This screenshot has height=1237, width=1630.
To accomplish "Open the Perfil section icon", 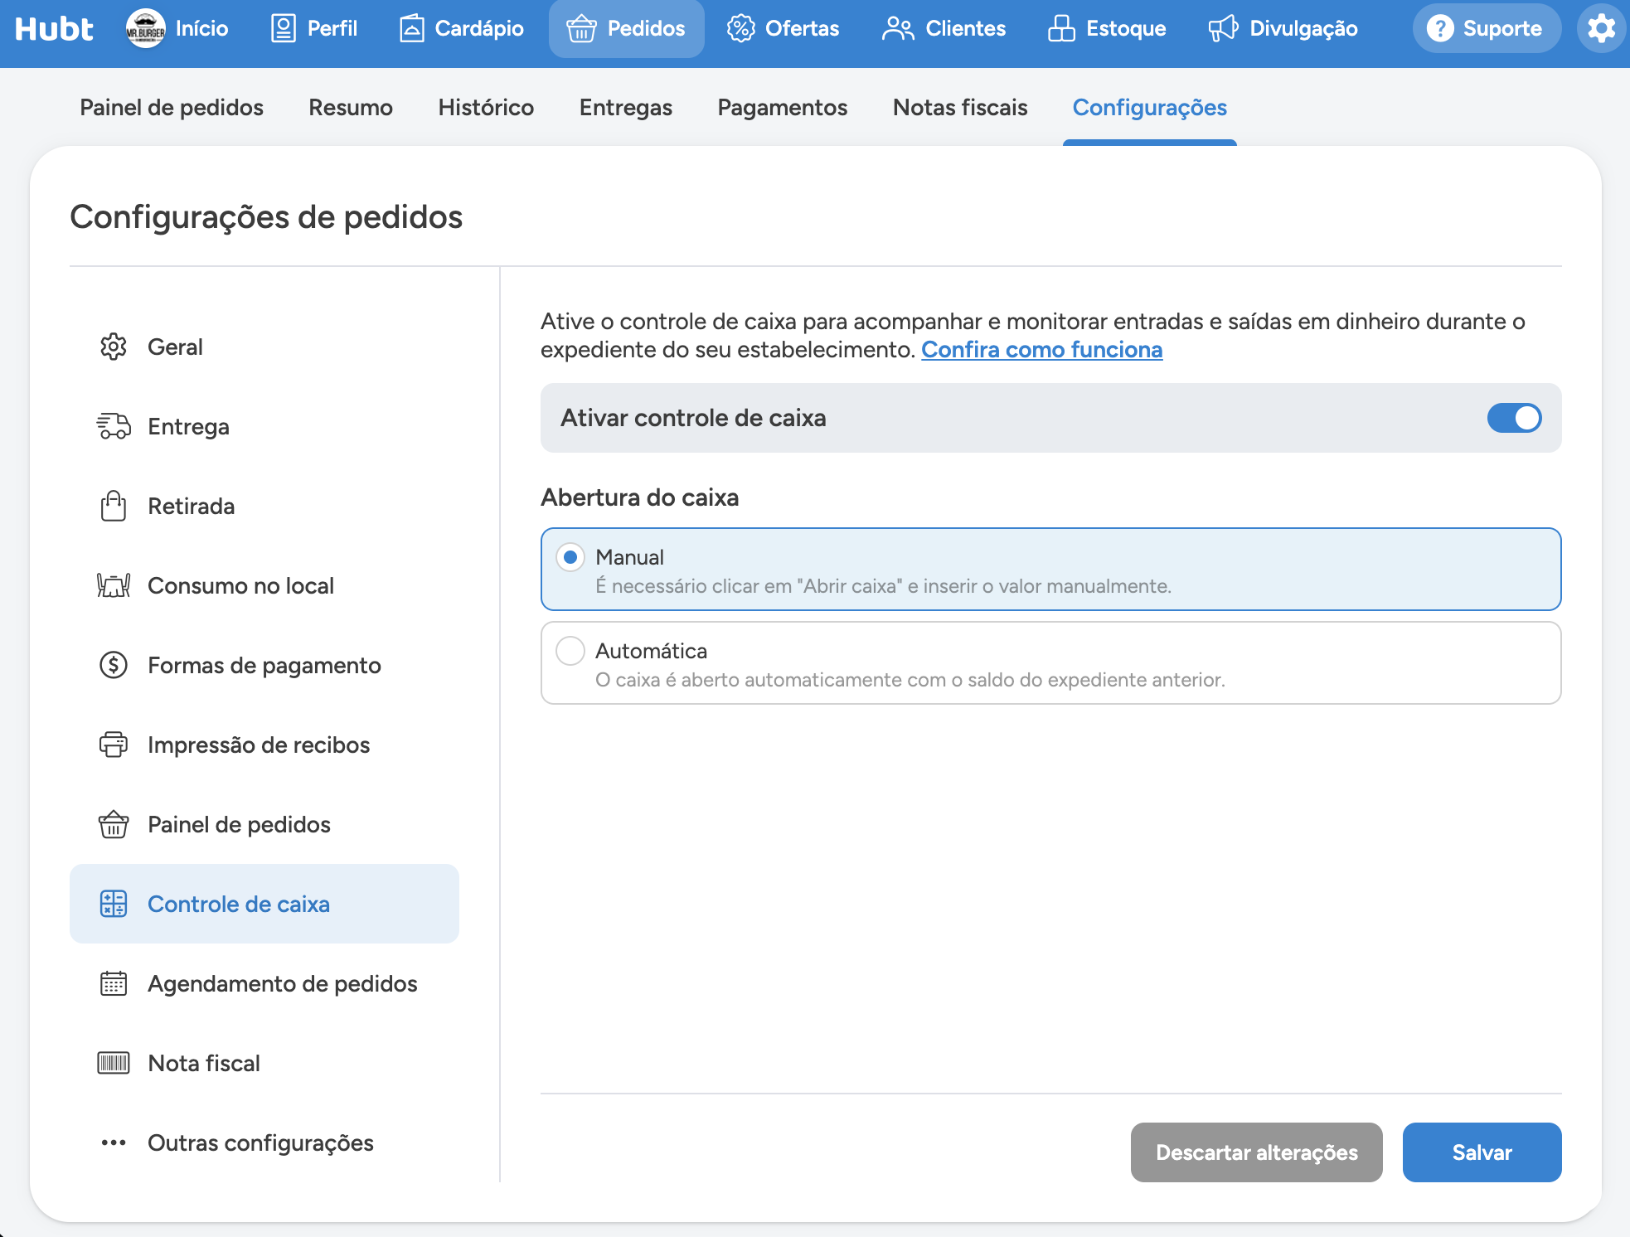I will [x=284, y=29].
